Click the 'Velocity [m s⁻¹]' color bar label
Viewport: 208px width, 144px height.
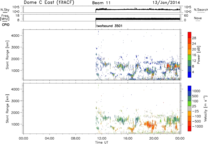point(205,108)
